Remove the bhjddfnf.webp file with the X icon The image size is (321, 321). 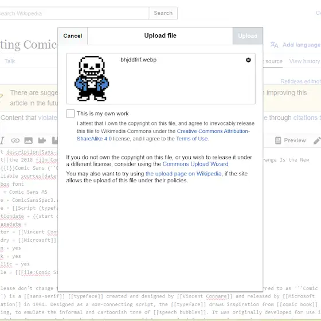[x=248, y=60]
